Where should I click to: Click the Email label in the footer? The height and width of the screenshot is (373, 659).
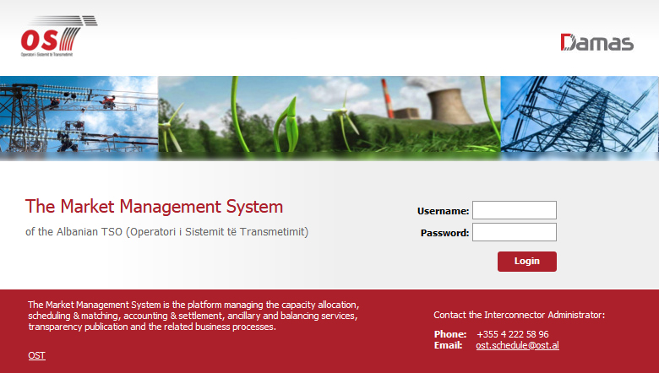[x=448, y=345]
